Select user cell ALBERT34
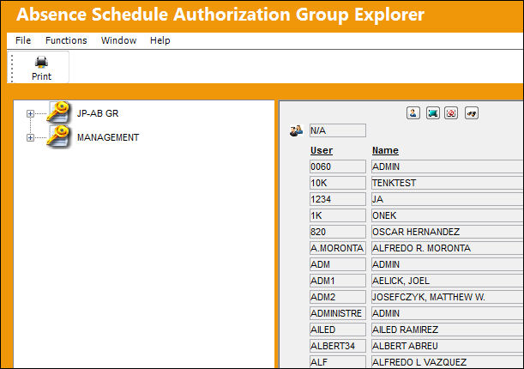The image size is (524, 369). (338, 346)
